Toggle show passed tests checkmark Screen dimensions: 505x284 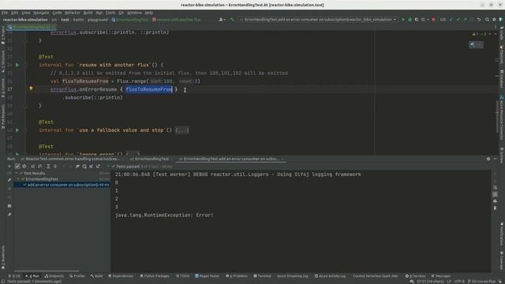point(17,166)
